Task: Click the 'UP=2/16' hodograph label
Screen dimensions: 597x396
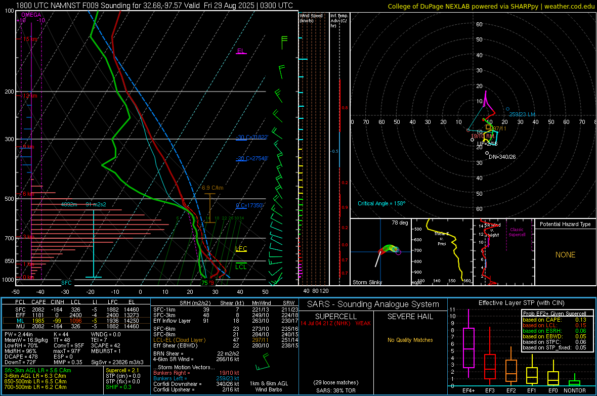Action: [487, 144]
